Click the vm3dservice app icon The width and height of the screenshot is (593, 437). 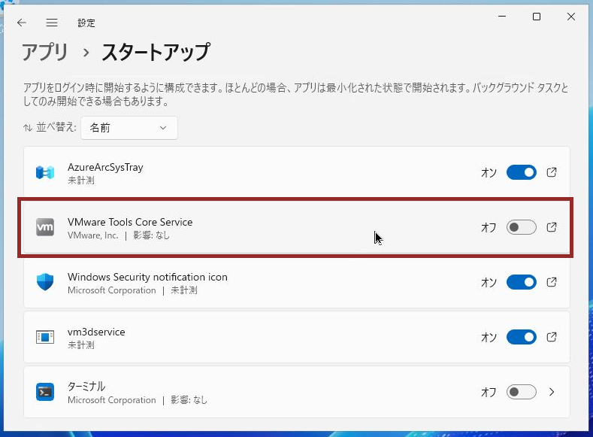[x=45, y=337]
